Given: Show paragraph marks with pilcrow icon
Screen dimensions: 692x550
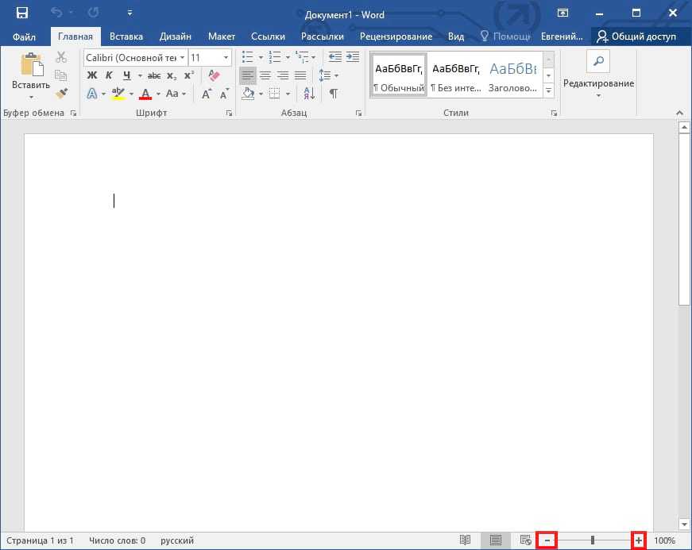Looking at the screenshot, I should point(334,94).
